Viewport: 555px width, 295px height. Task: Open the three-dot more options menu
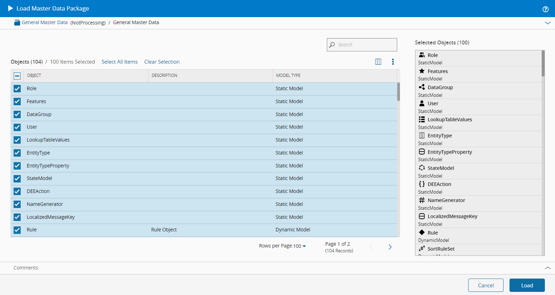pyautogui.click(x=393, y=62)
